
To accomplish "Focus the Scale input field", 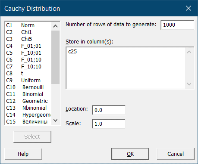I will tap(109, 124).
